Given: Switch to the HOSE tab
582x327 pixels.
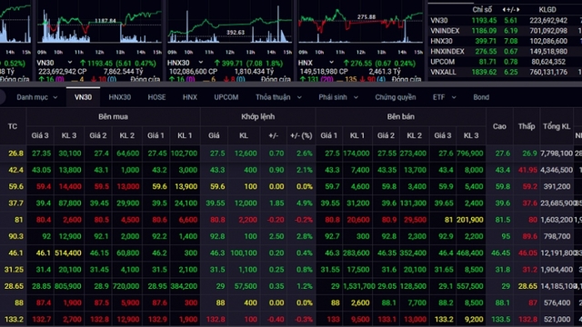Looking at the screenshot, I should (x=156, y=97).
